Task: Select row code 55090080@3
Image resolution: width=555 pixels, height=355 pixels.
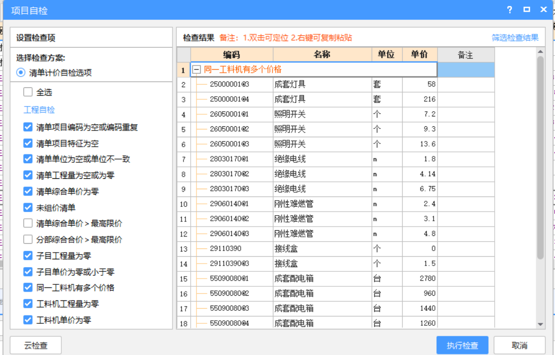Action: pyautogui.click(x=229, y=308)
